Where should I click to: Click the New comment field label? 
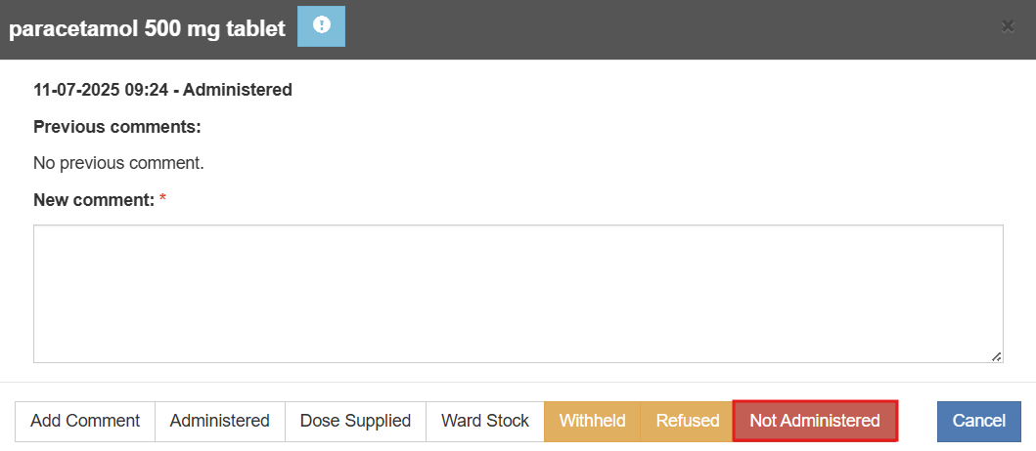(x=94, y=200)
